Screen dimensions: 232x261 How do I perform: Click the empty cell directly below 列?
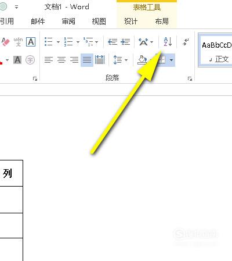click(11, 200)
